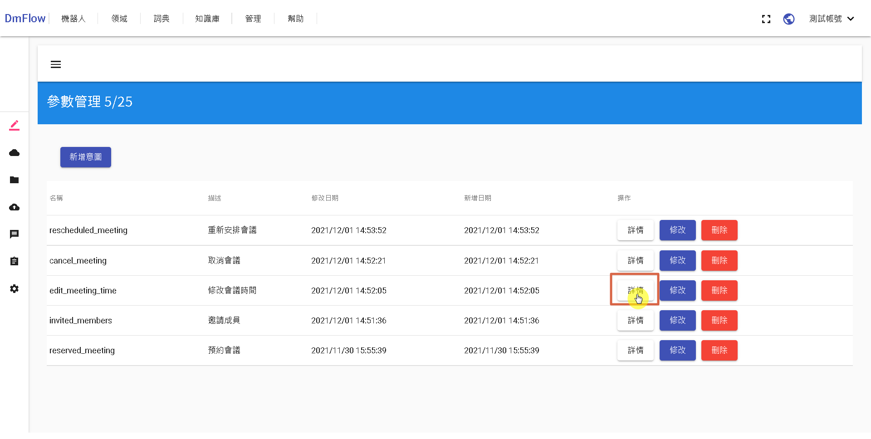Click the 重新安排會議 description
Screen dimensions: 871x439
tap(232, 230)
